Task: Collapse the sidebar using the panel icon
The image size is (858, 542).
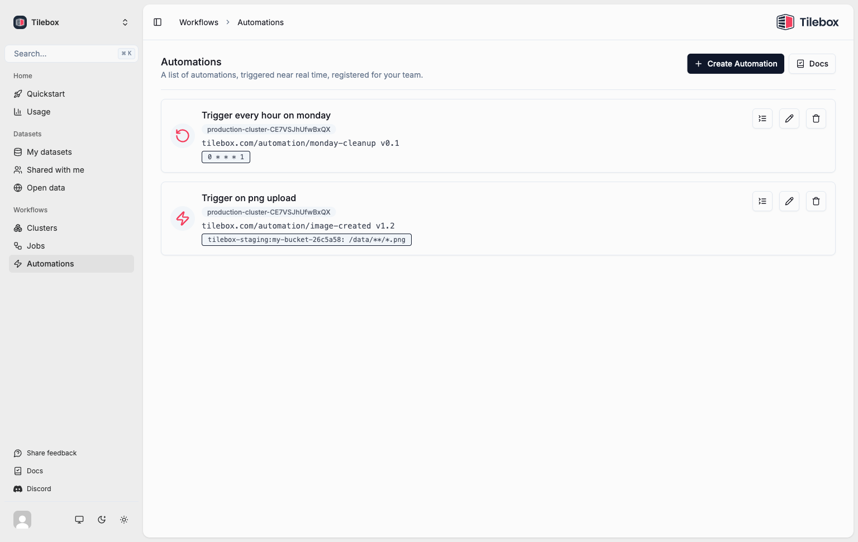Action: (x=158, y=22)
